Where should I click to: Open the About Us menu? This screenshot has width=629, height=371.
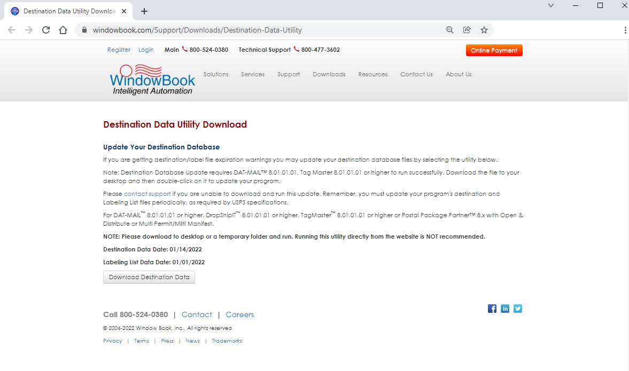click(459, 75)
